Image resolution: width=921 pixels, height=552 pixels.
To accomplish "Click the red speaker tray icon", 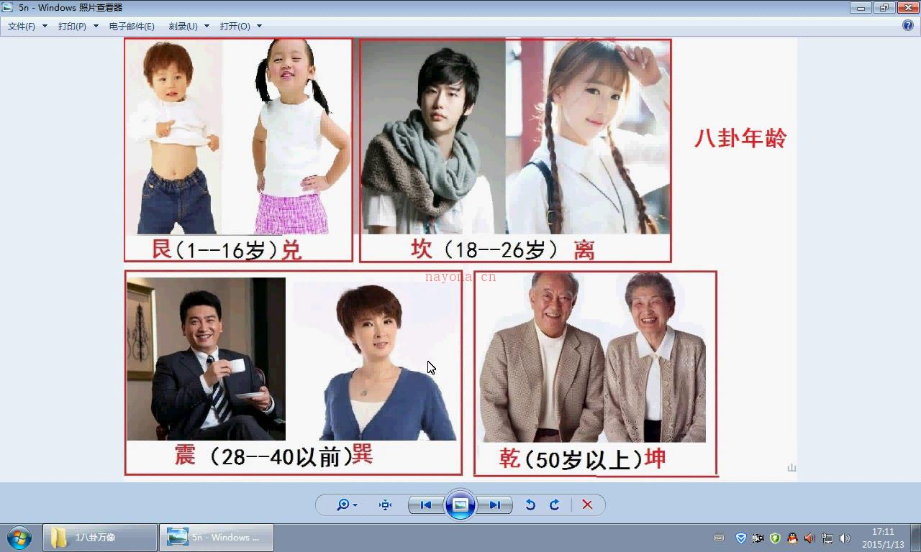I will point(809,538).
